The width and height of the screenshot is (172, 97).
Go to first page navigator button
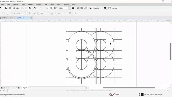[4, 88]
